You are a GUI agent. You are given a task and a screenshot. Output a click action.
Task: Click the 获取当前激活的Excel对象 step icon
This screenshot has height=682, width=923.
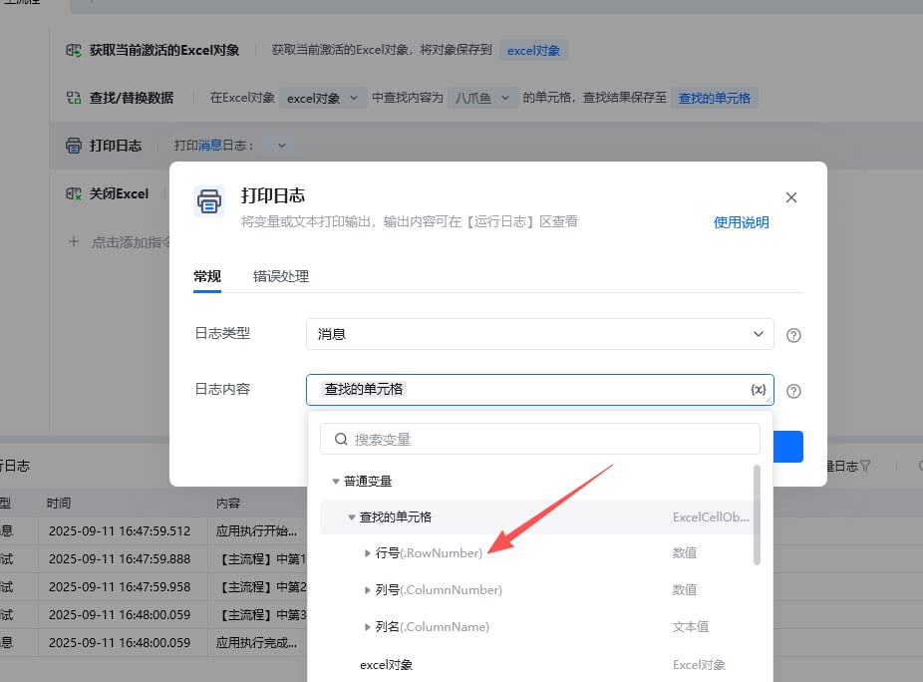[74, 50]
